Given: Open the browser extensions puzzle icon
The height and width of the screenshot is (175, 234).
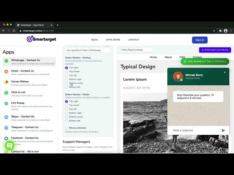Looking at the screenshot, I should click(x=220, y=31).
